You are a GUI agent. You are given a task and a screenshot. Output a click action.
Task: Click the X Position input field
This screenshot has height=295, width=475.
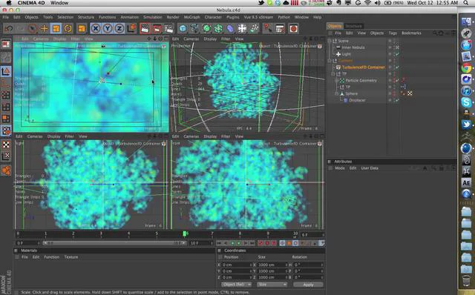[x=237, y=265]
